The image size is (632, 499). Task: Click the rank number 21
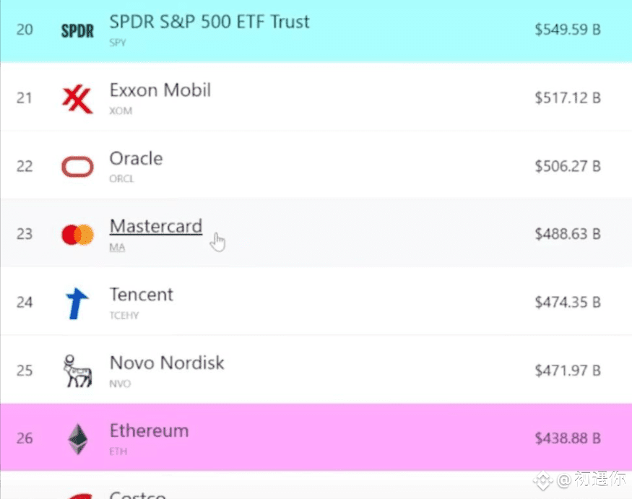click(x=25, y=98)
